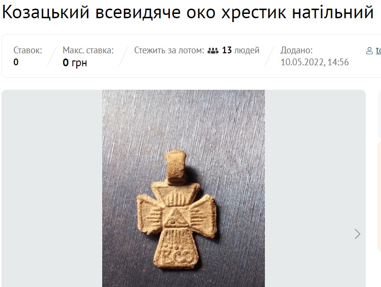The image size is (381, 287).
Task: Click the seller profile user icon
Action: (x=369, y=51)
